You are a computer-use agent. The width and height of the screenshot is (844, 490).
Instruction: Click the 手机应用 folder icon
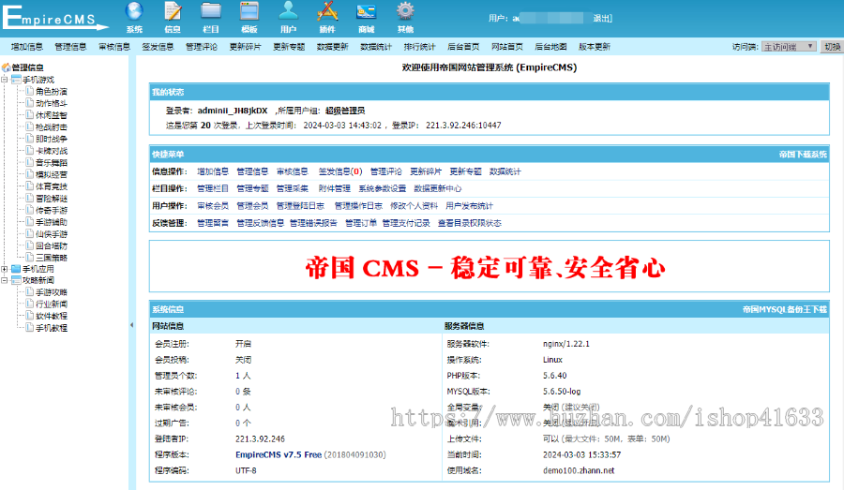(x=16, y=269)
